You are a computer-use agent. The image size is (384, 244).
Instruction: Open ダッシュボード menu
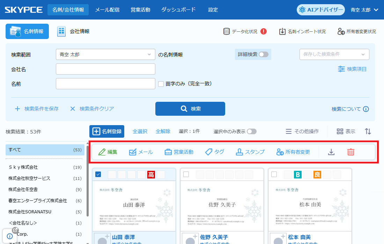click(178, 10)
